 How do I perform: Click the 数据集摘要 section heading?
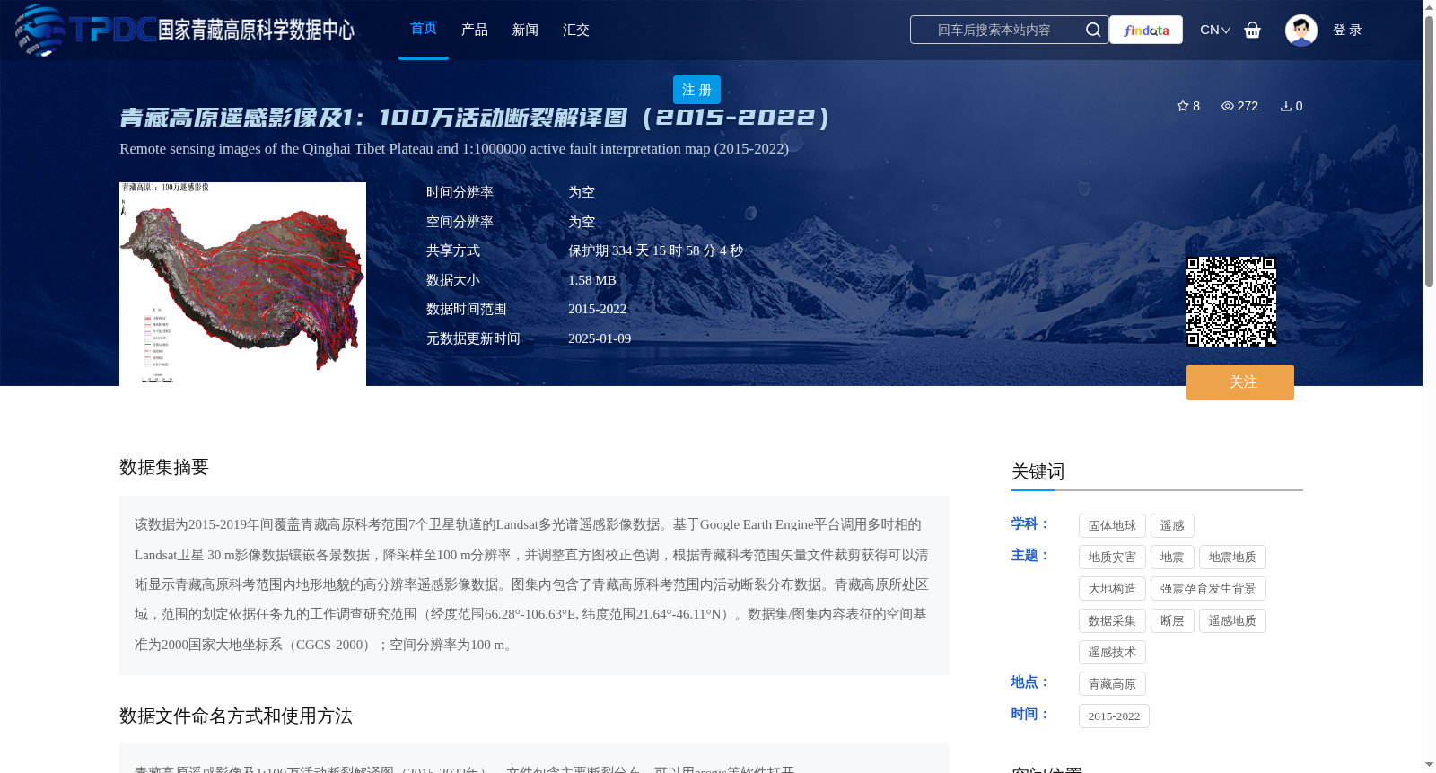[164, 467]
